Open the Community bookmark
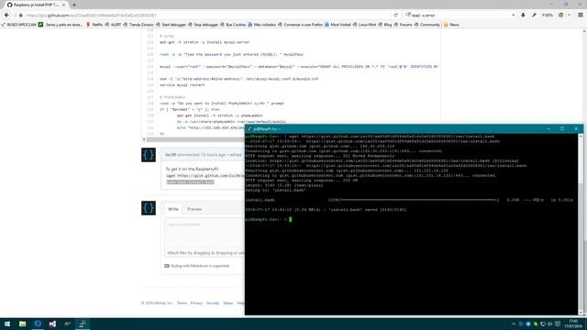Screen dimensions: 587x330 coord(427,25)
